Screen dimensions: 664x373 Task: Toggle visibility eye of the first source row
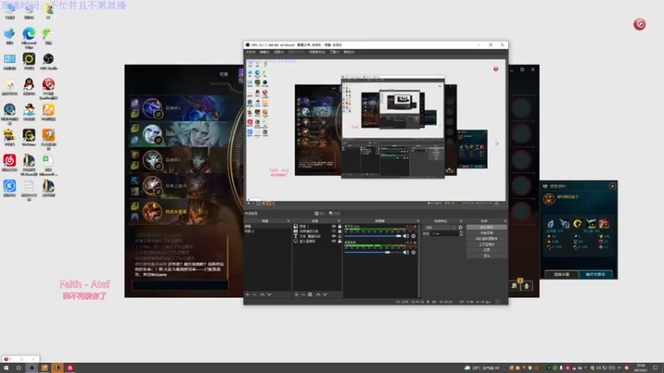[x=334, y=226]
